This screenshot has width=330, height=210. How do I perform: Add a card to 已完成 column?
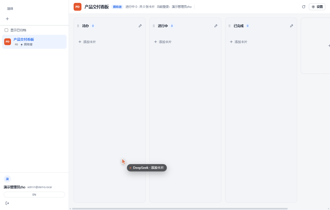[x=239, y=42]
